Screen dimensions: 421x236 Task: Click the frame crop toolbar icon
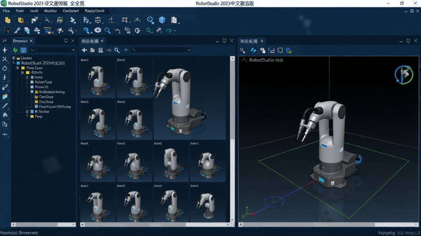pos(124,20)
